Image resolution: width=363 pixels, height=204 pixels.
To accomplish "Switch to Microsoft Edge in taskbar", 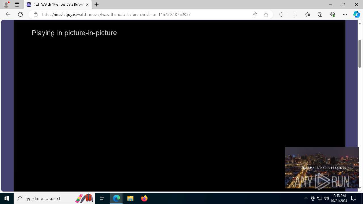I will pos(117,198).
